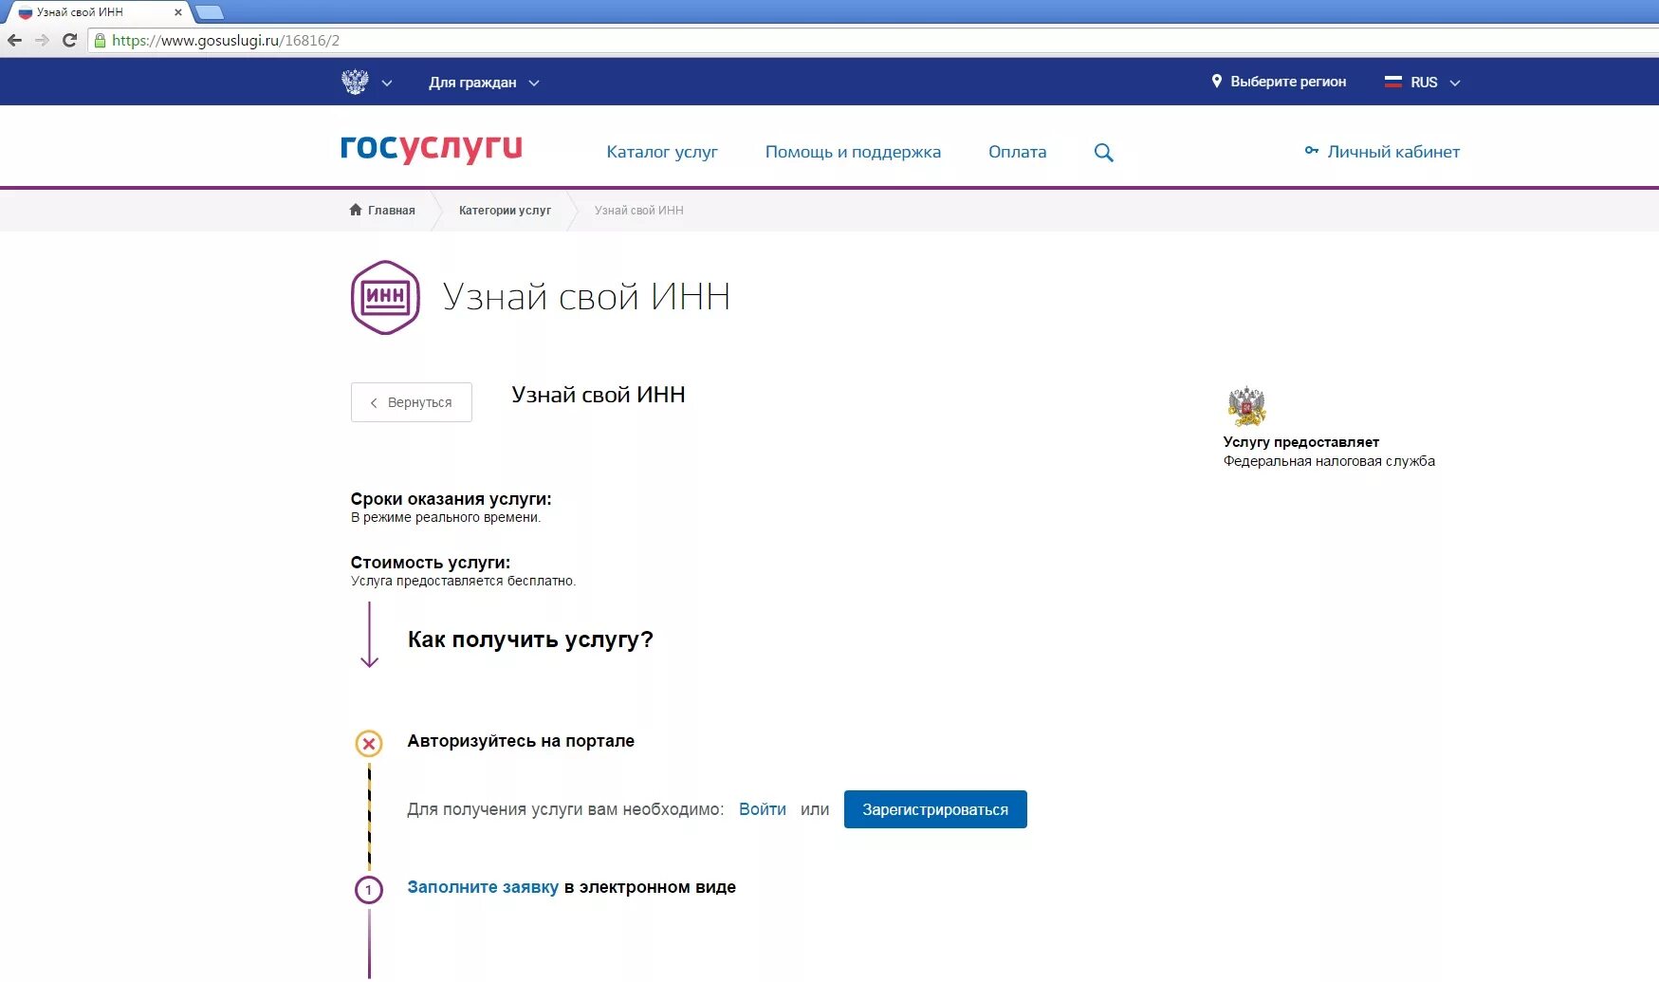
Task: Open a new browser tab
Action: click(x=209, y=12)
